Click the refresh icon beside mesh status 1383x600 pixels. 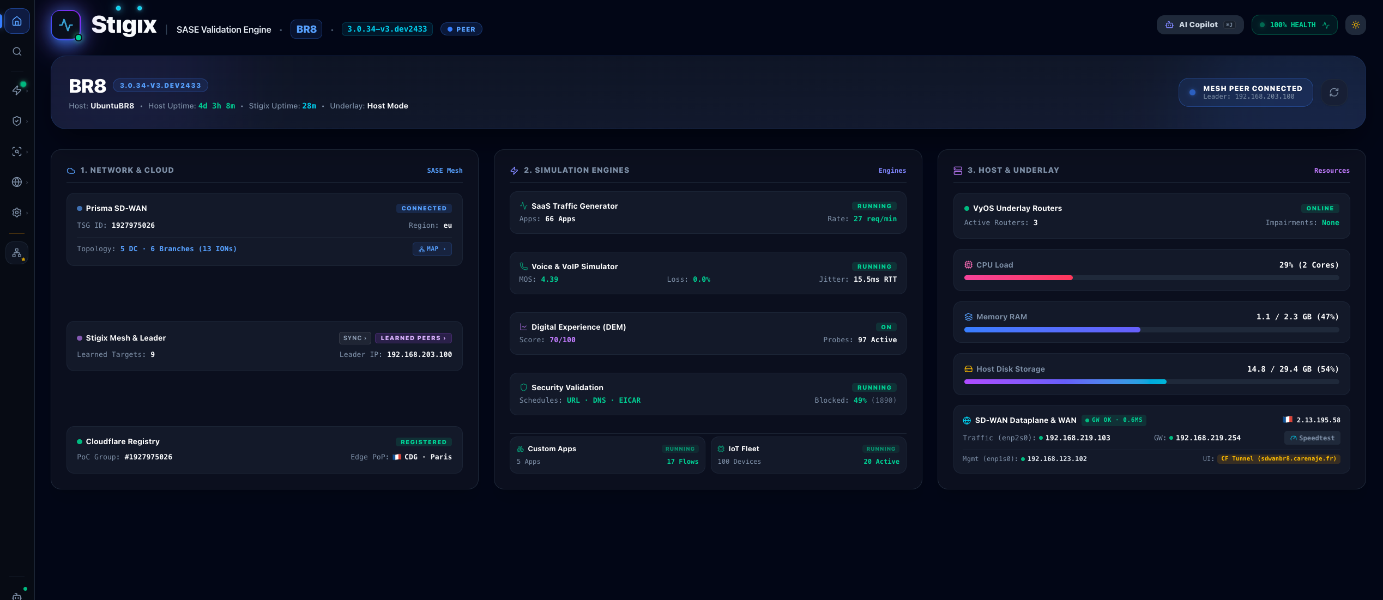click(x=1334, y=93)
